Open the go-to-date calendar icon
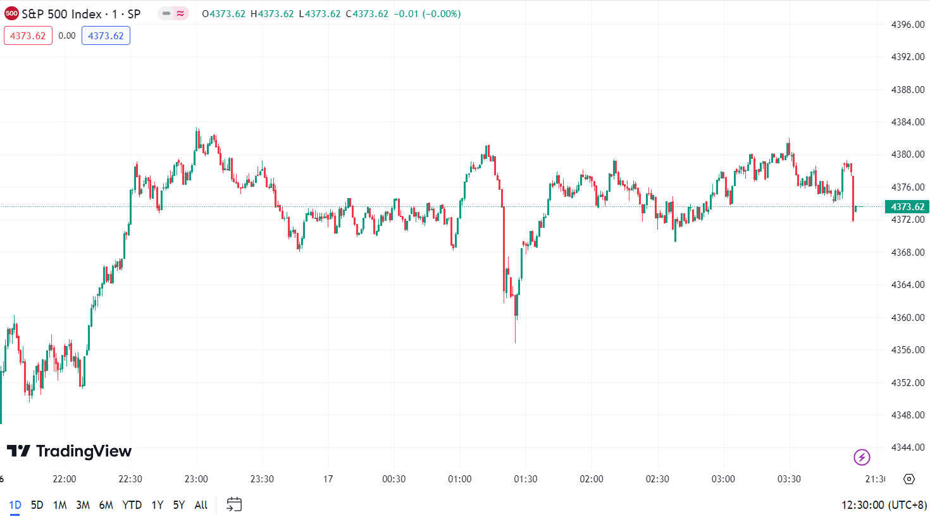 tap(234, 504)
